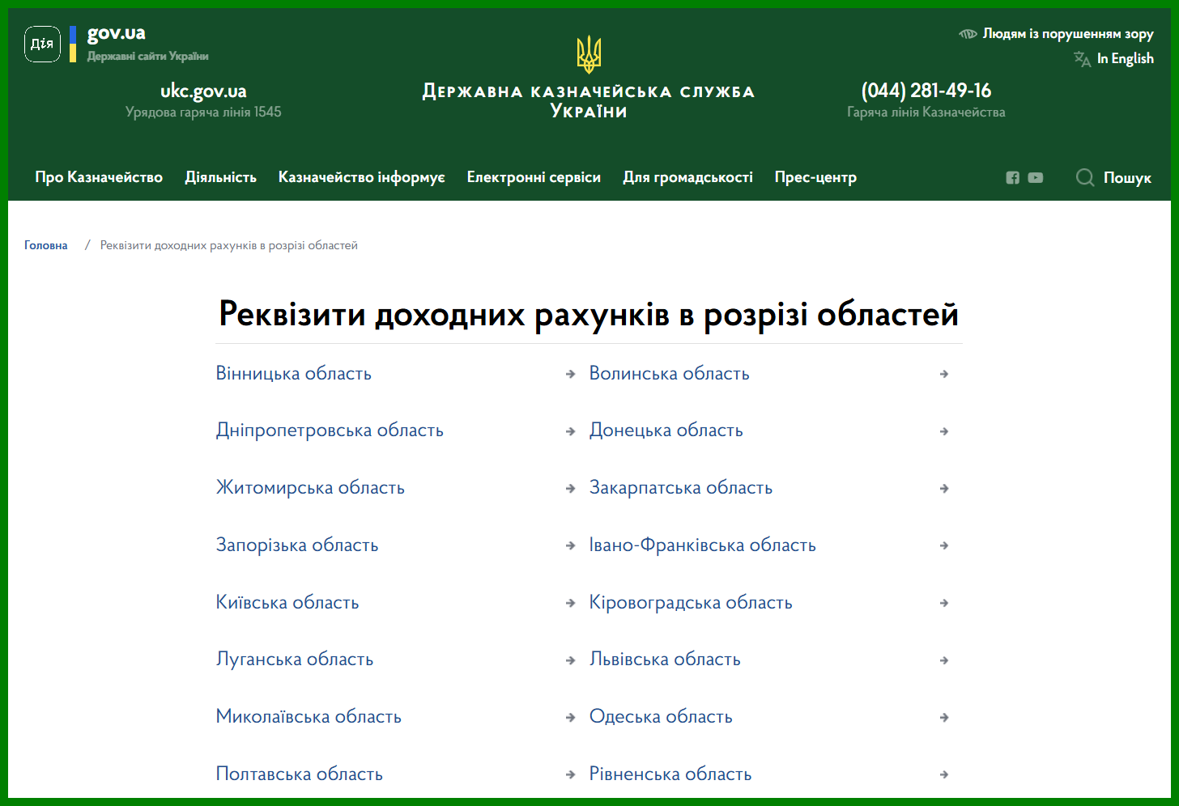Expand the Електронні сервіси menu

(x=534, y=177)
